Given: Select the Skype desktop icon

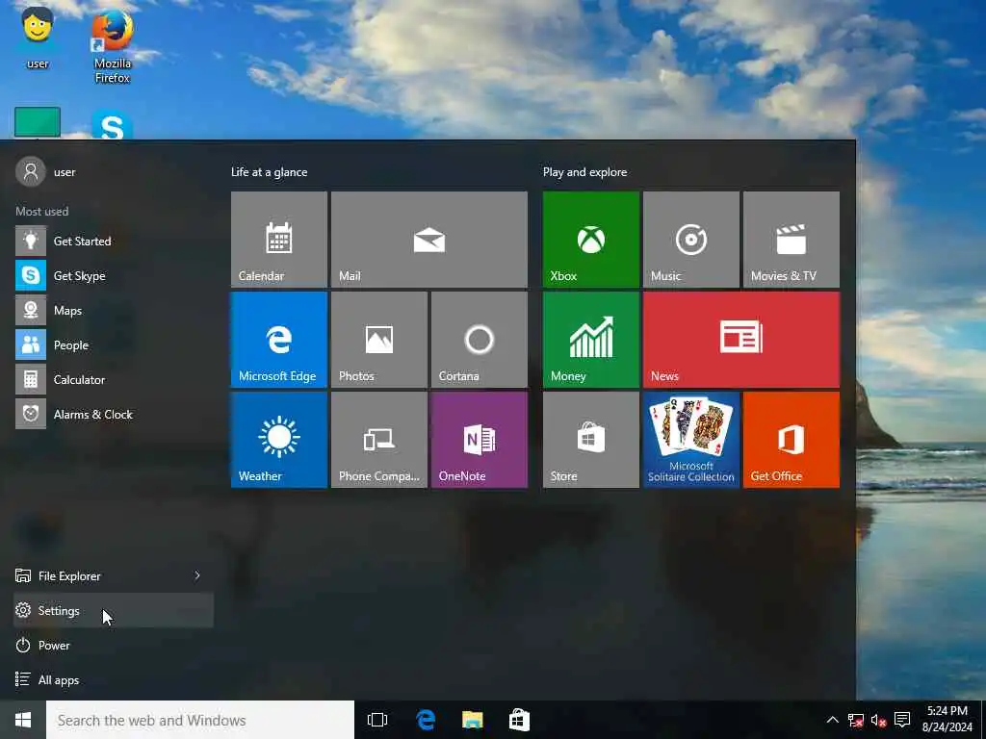Looking at the screenshot, I should pos(112,124).
